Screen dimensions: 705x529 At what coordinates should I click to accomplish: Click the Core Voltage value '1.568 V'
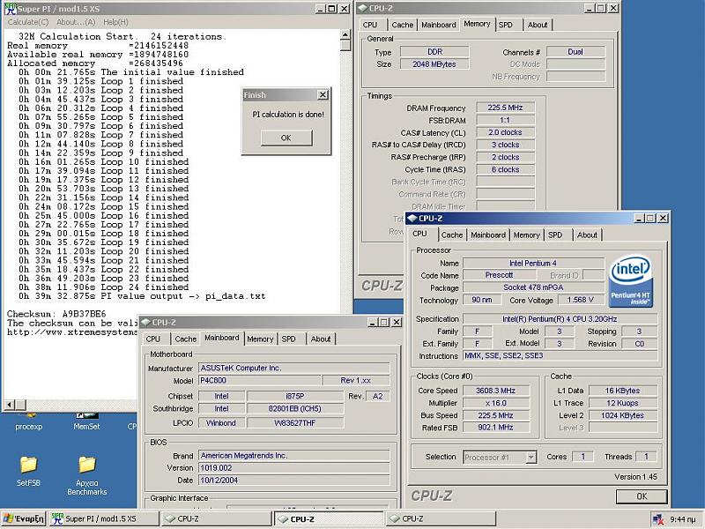[x=580, y=300]
